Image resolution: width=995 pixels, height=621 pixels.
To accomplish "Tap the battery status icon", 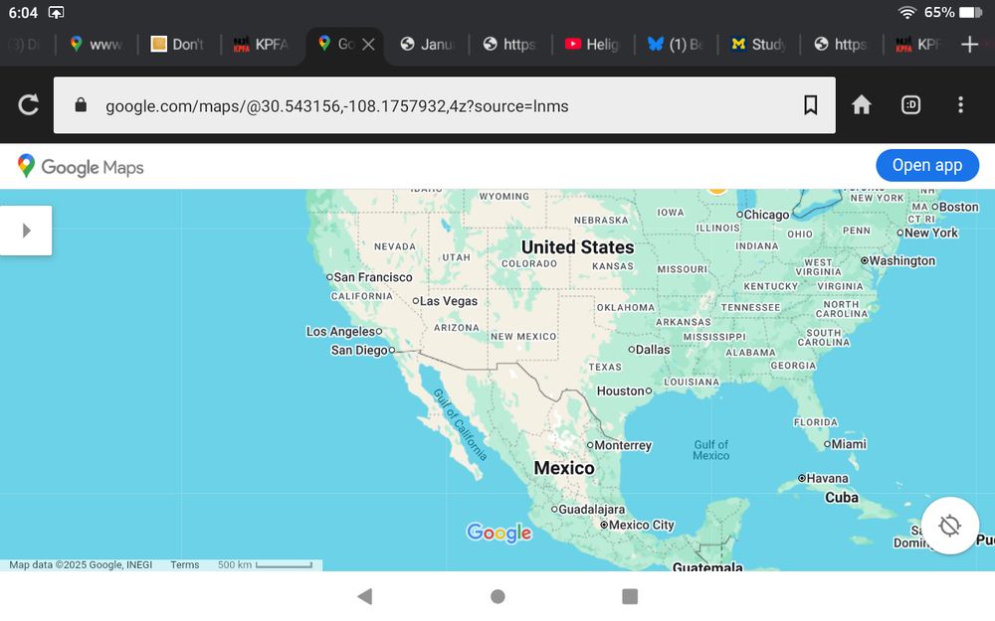I will (971, 12).
